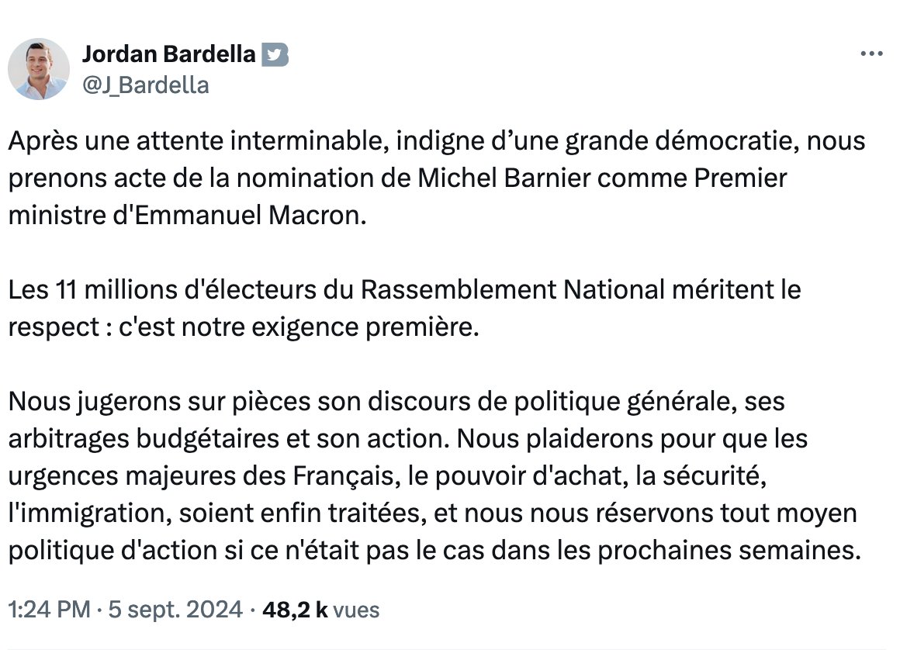Click the name Michel Barnier in tweet
Screen dimensions: 900x650
(504, 178)
